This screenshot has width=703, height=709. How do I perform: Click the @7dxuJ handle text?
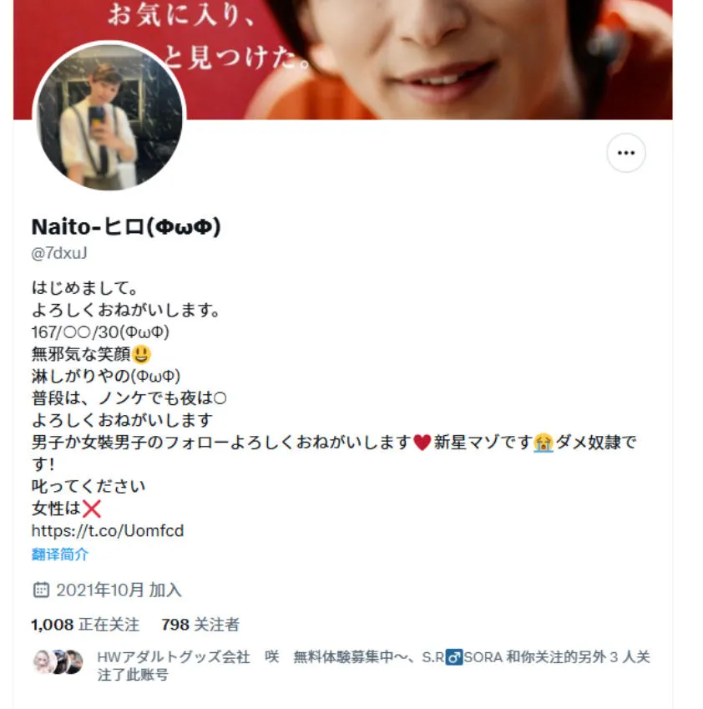(x=59, y=253)
